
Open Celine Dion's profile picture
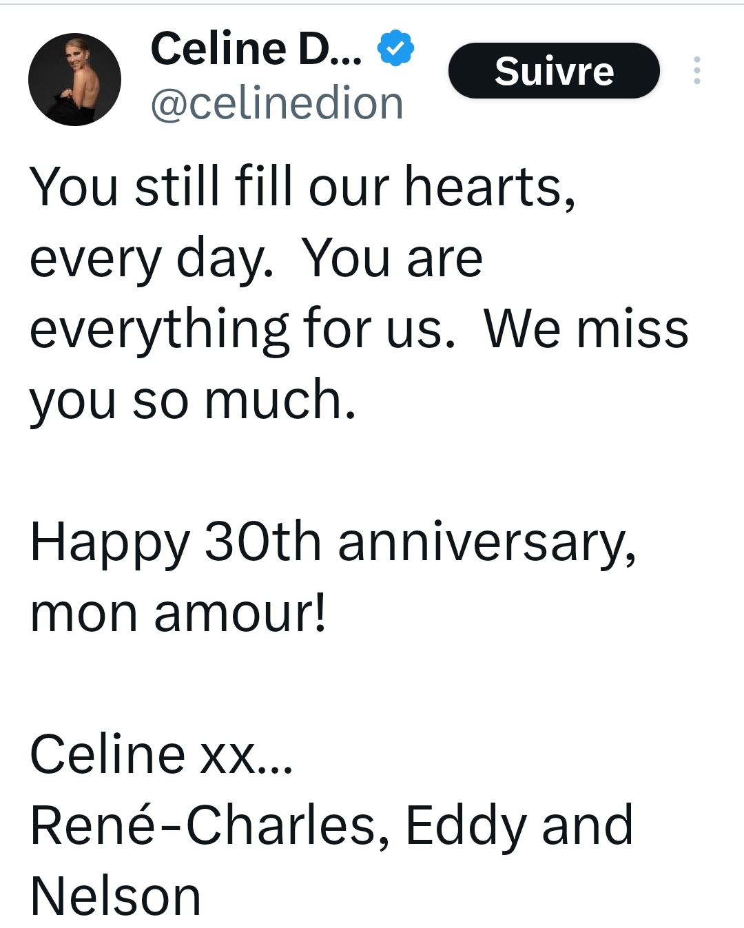pyautogui.click(x=74, y=79)
